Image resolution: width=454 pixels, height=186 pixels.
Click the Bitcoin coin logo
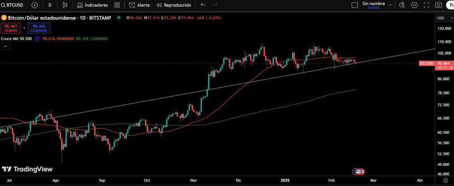point(4,18)
